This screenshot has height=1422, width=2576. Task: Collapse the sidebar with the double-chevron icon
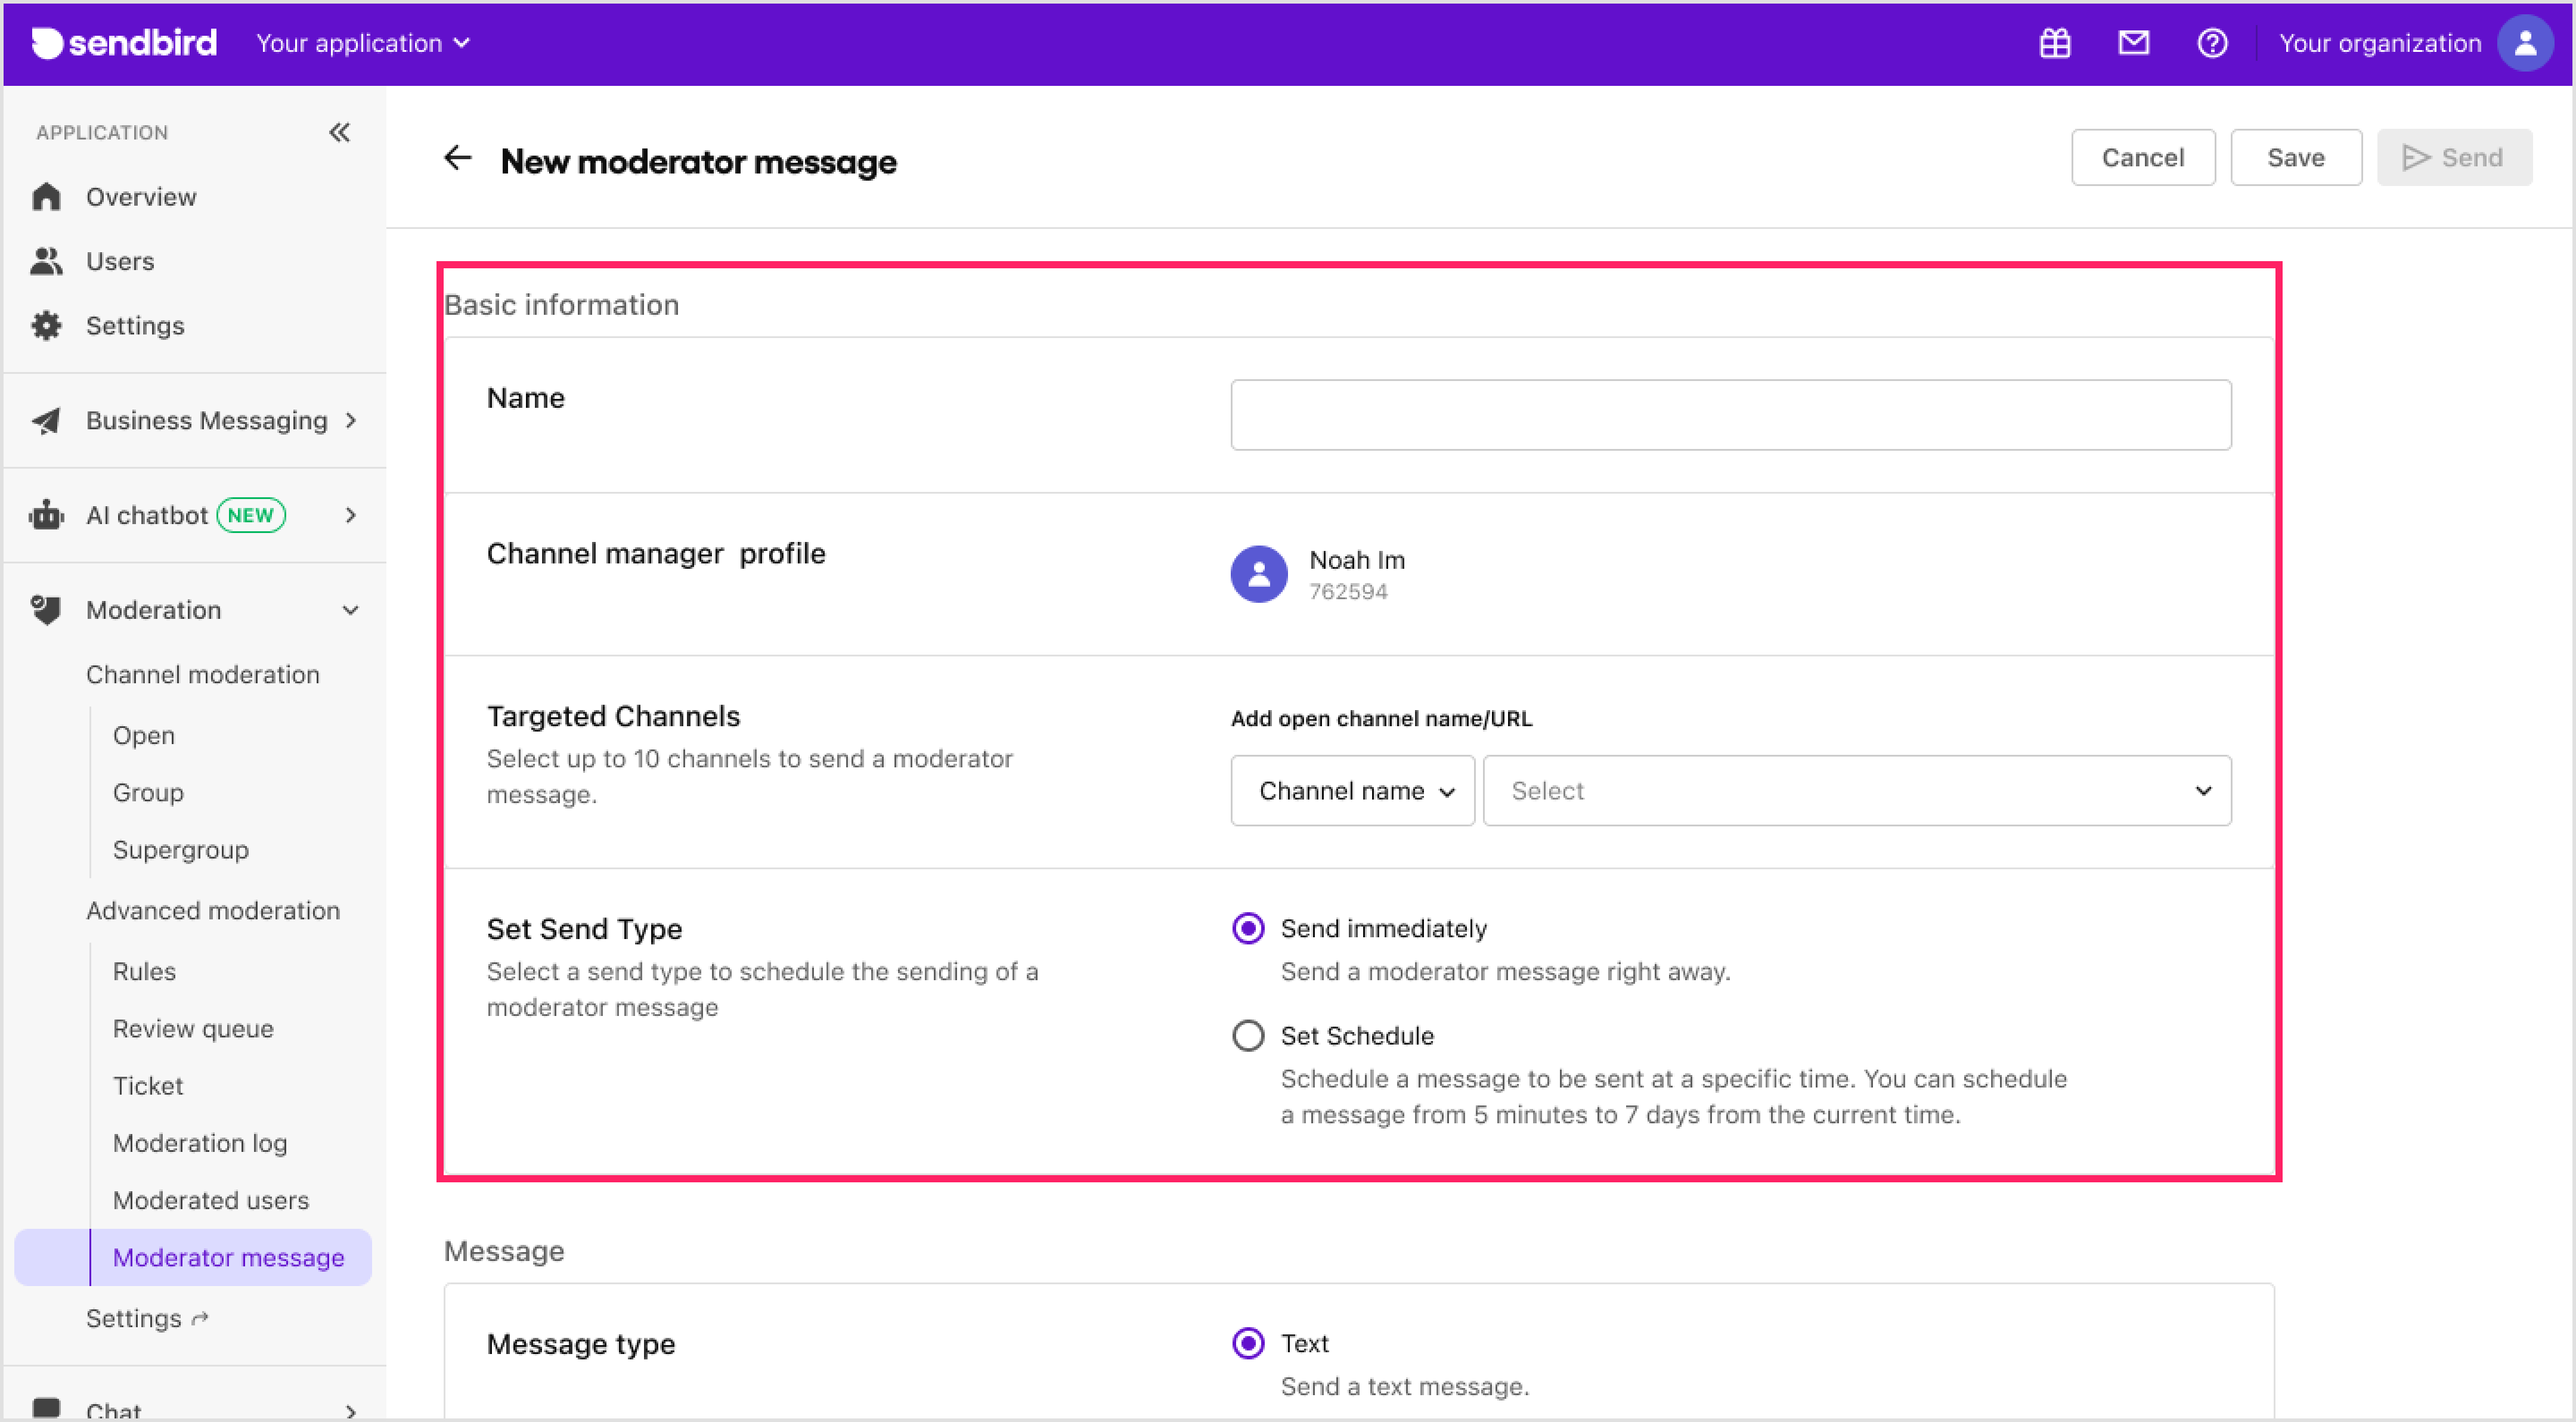click(x=339, y=132)
